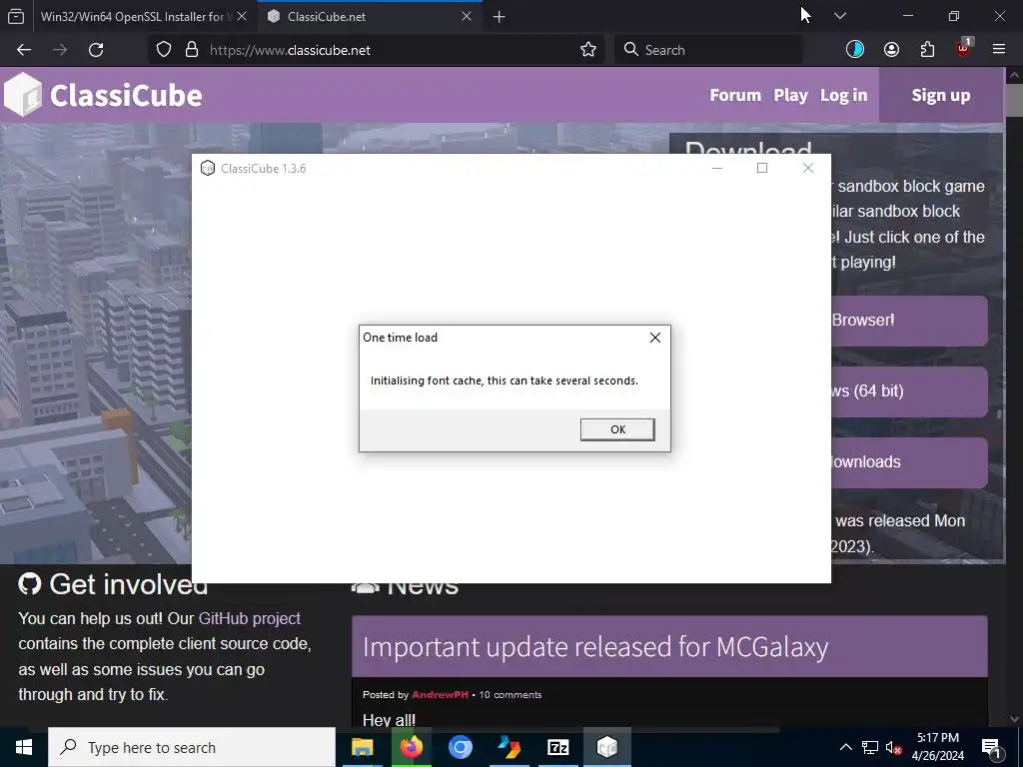This screenshot has height=767, width=1023.
Task: Click the Windows (64 bit) download button
Action: coord(909,391)
